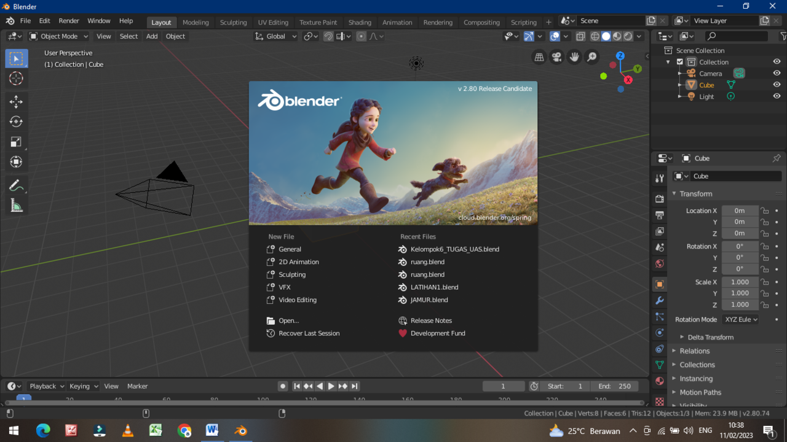Select the Select Box tool
This screenshot has height=442, width=787.
[17, 59]
